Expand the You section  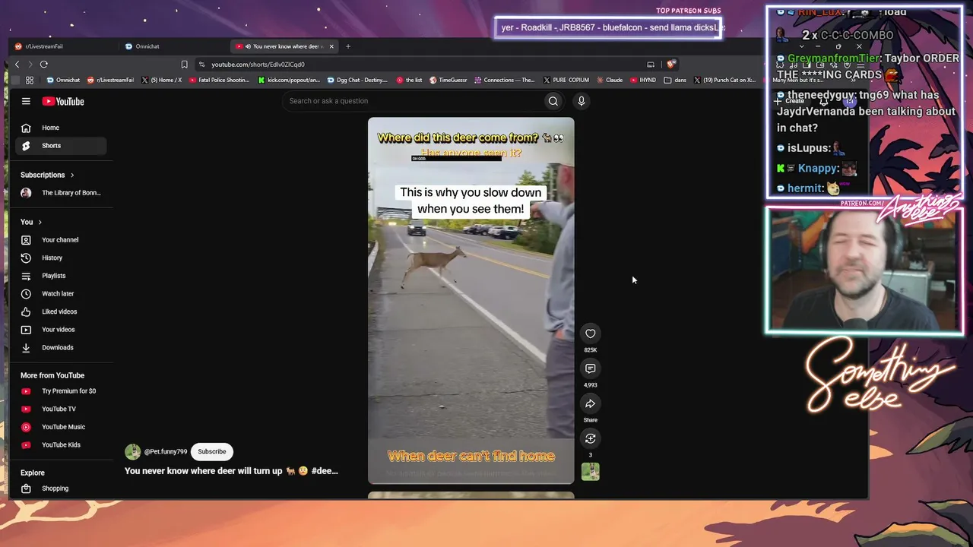tap(31, 222)
